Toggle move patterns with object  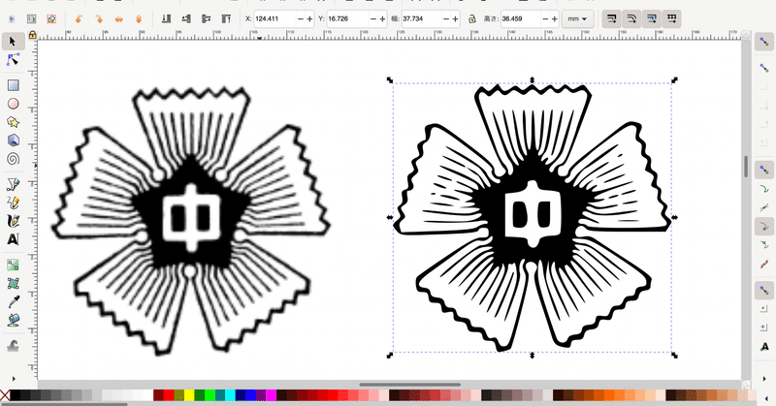(671, 18)
